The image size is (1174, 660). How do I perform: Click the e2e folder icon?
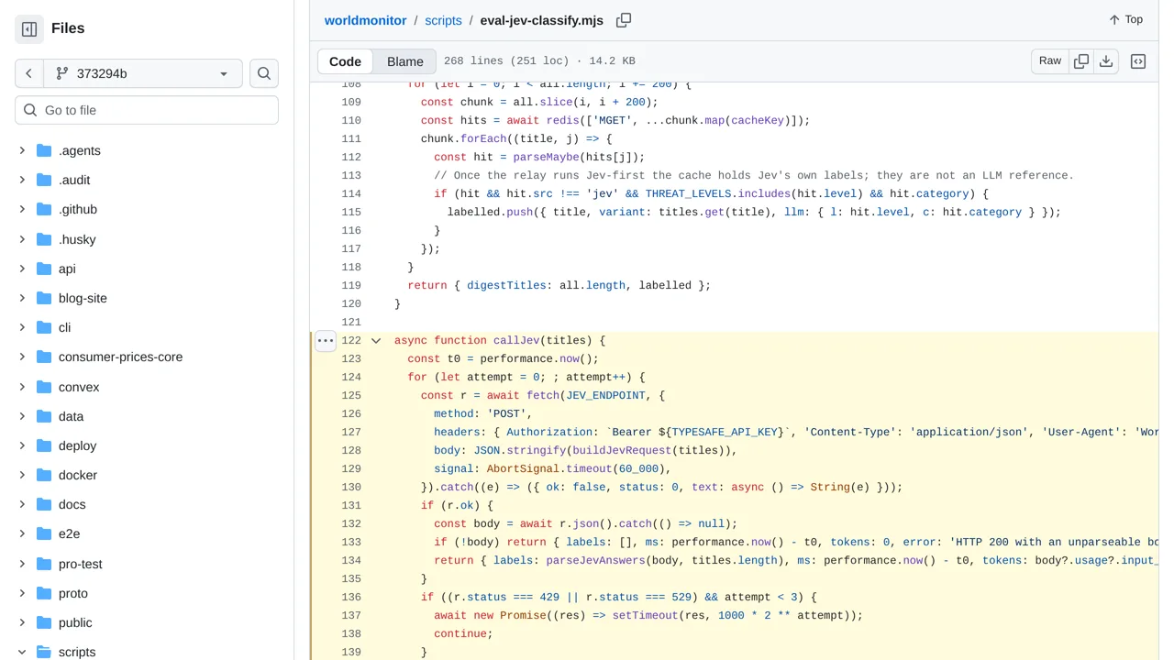(44, 533)
